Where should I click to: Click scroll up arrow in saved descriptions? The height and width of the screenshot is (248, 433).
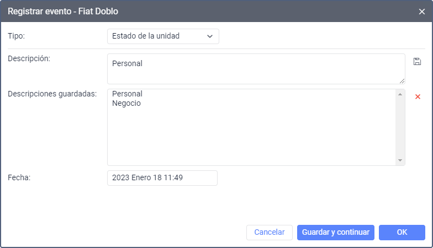click(400, 94)
